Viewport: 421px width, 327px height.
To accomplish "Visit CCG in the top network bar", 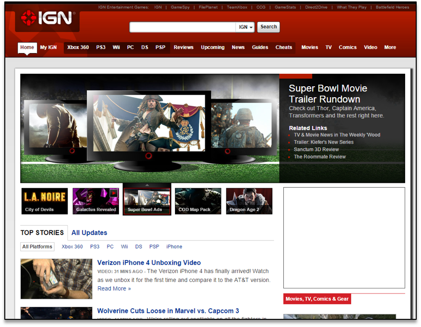I will click(x=261, y=7).
